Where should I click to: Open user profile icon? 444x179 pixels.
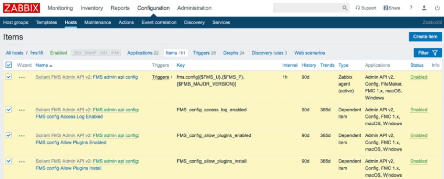click(x=424, y=8)
